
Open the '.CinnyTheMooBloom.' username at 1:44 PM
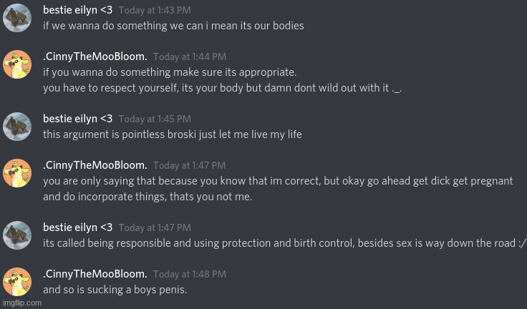coord(95,57)
